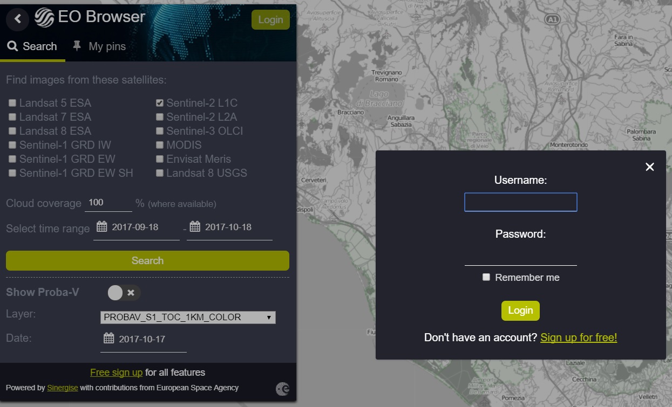
Task: Click the Cecchina map label
Action: (x=584, y=379)
